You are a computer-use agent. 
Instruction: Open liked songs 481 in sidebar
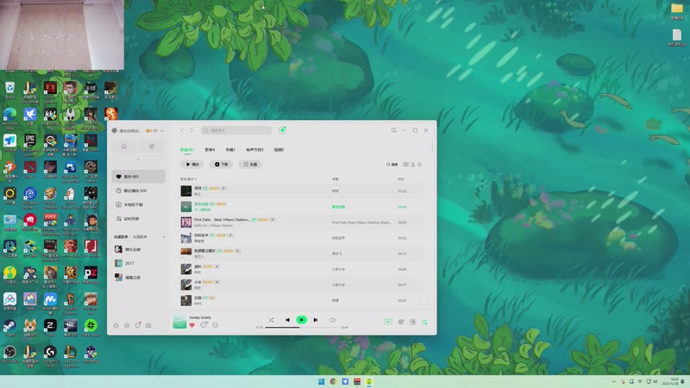point(138,177)
